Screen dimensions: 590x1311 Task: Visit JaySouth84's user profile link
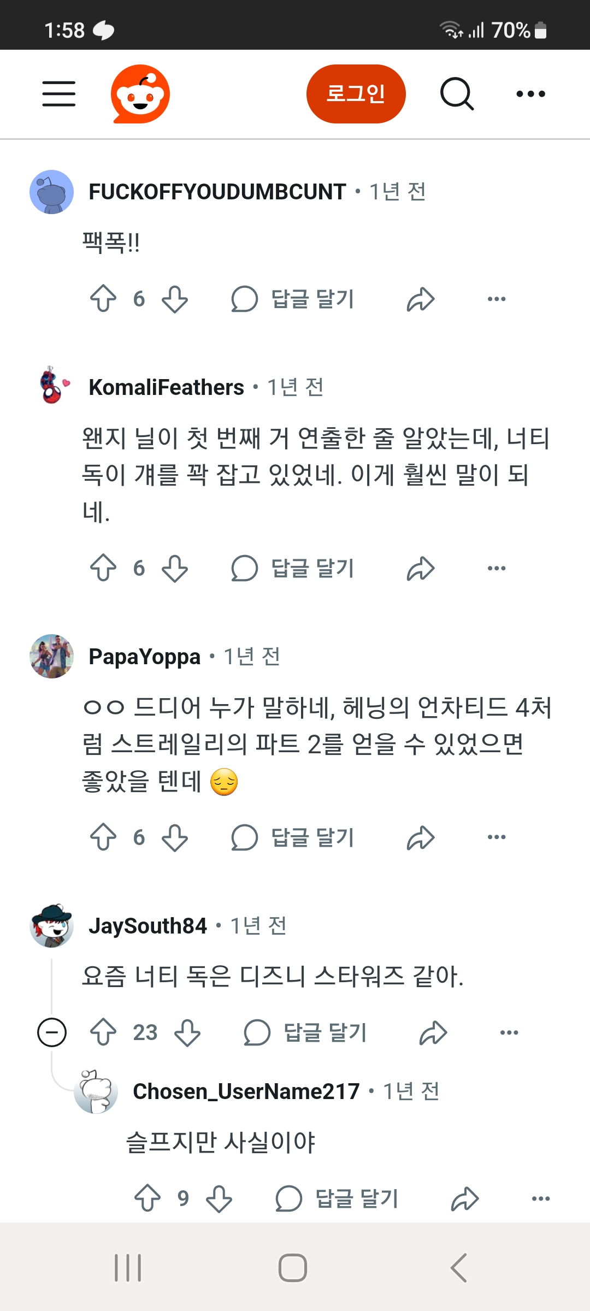click(147, 926)
